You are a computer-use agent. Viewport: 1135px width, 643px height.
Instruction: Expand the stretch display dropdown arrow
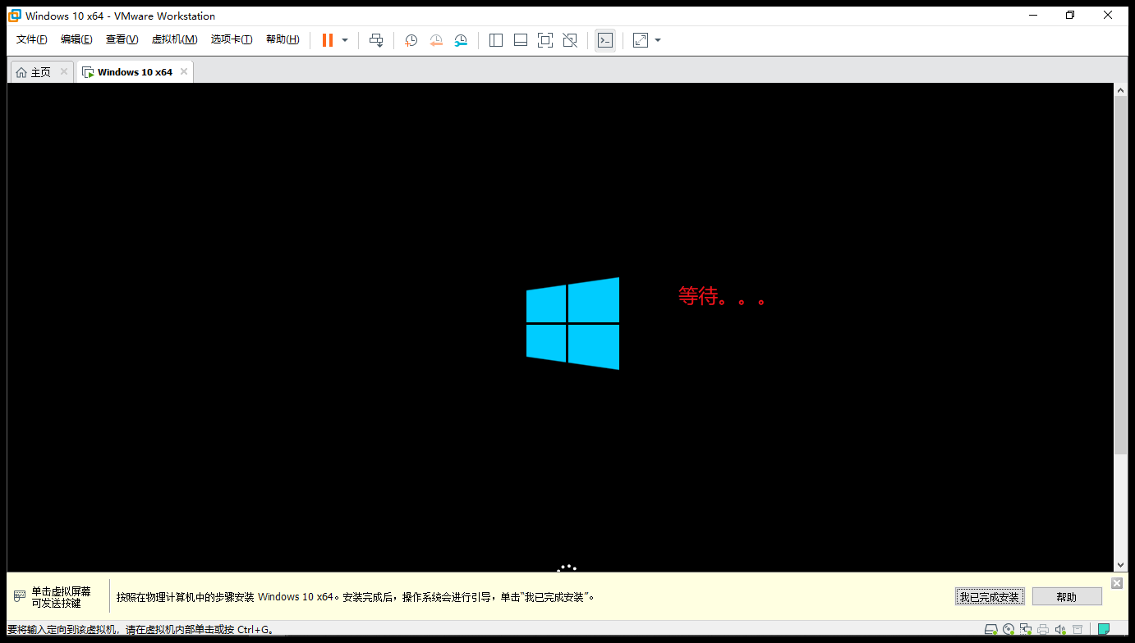click(x=658, y=40)
